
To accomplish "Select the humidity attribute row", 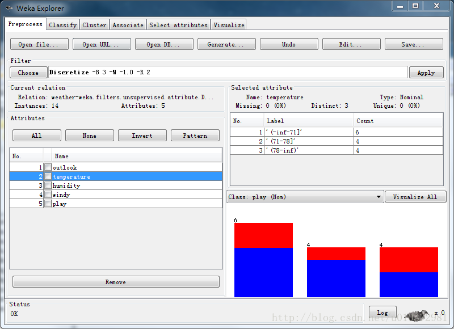I will [x=116, y=185].
